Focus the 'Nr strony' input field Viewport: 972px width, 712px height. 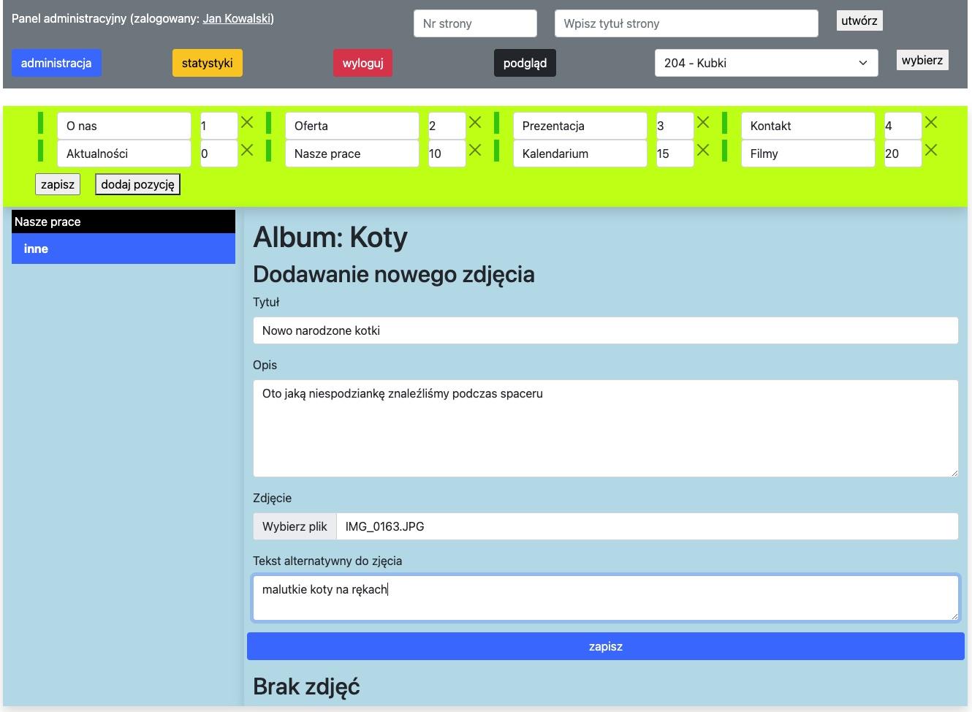pos(475,23)
